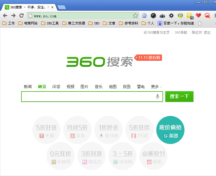Image resolution: width=216 pixels, height=176 pixels.
Task: Open the 文章 bookmark folder
Action: tap(109, 23)
